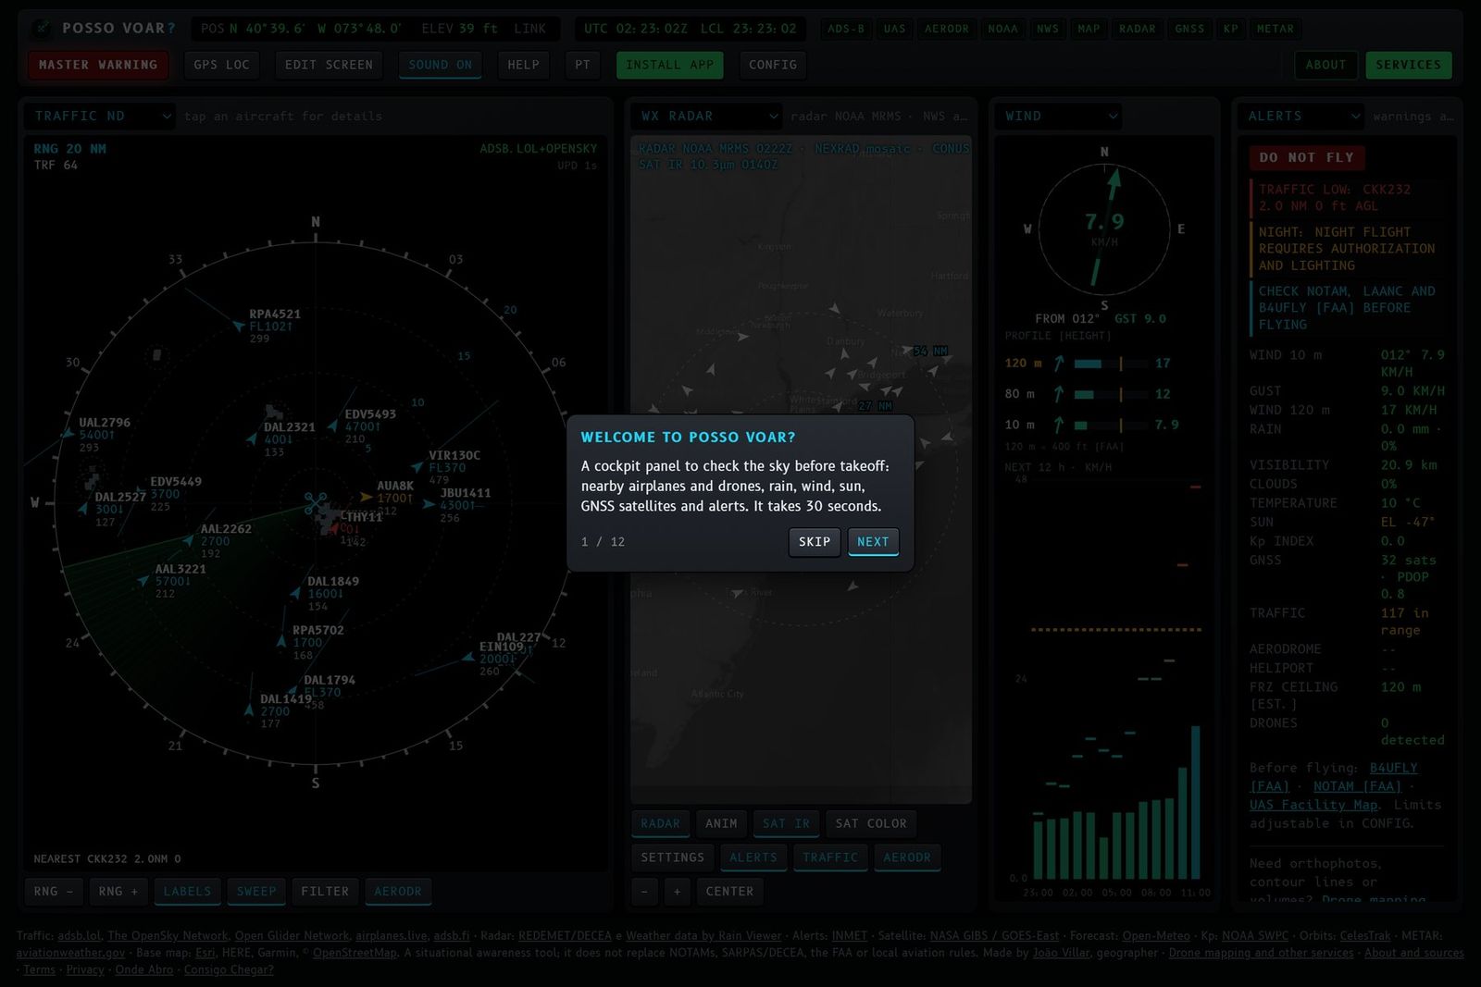Open the WX RADAR panel dropdown
Screen dimensions: 1481x987
[x=708, y=116]
